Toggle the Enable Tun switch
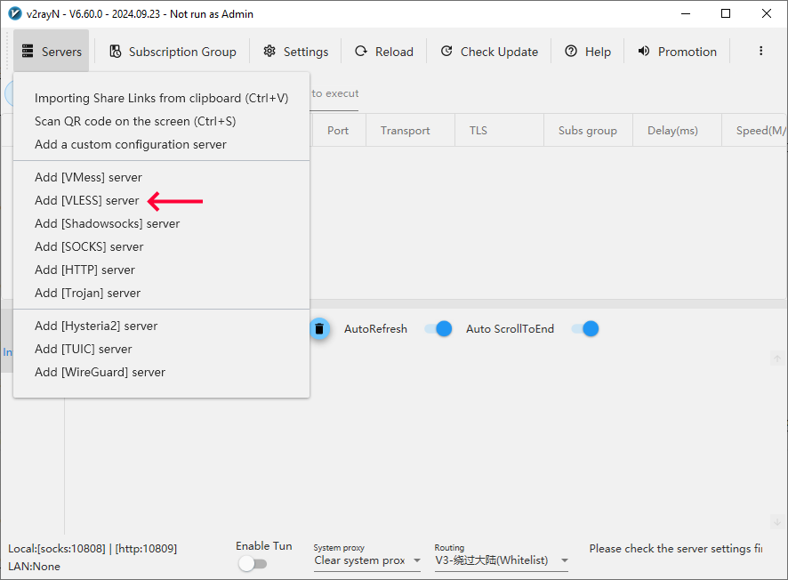 [x=253, y=563]
